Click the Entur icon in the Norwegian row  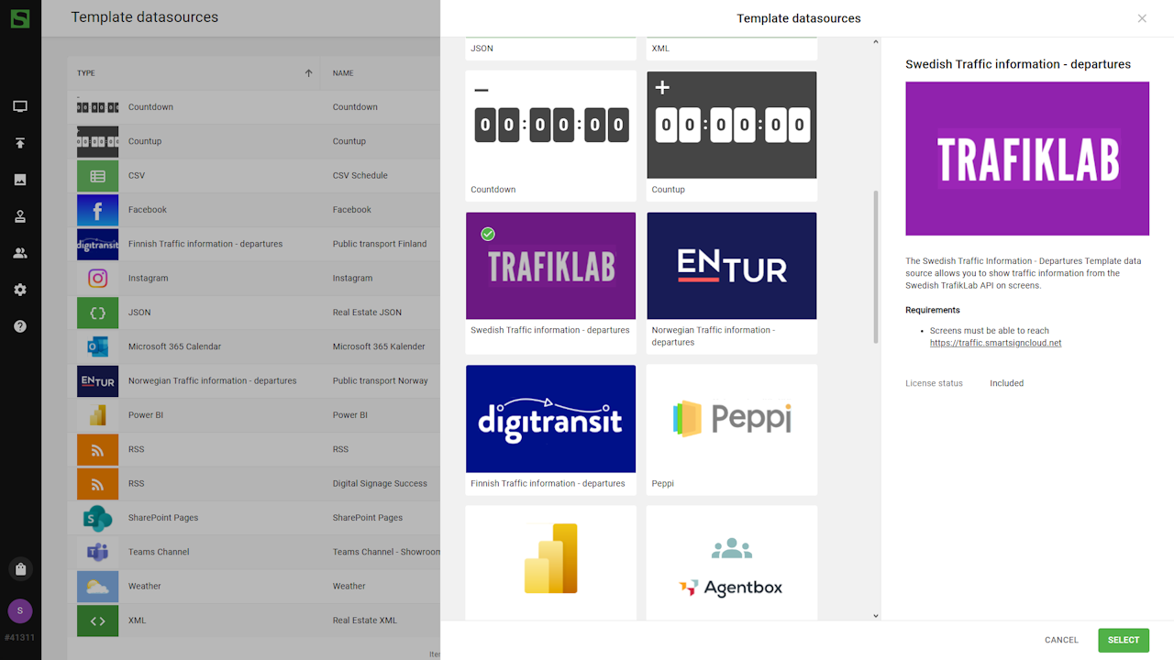coord(97,381)
